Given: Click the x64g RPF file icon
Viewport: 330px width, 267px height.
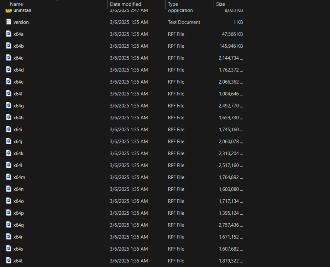Looking at the screenshot, I should point(8,105).
